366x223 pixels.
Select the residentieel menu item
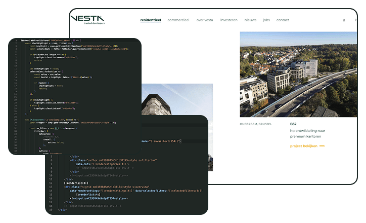click(x=151, y=20)
